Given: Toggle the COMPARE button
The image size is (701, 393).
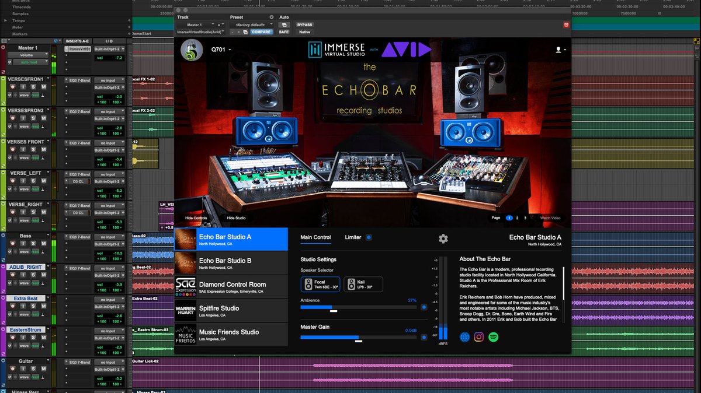Looking at the screenshot, I should [262, 32].
